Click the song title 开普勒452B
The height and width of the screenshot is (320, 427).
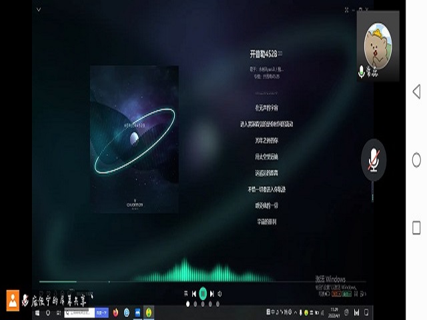point(263,53)
